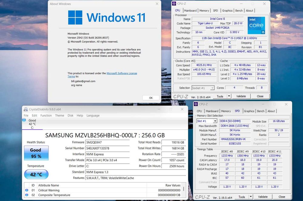The image size is (303, 201).
Task: Click Validate in upper CPU-Z window
Action: click(241, 96)
